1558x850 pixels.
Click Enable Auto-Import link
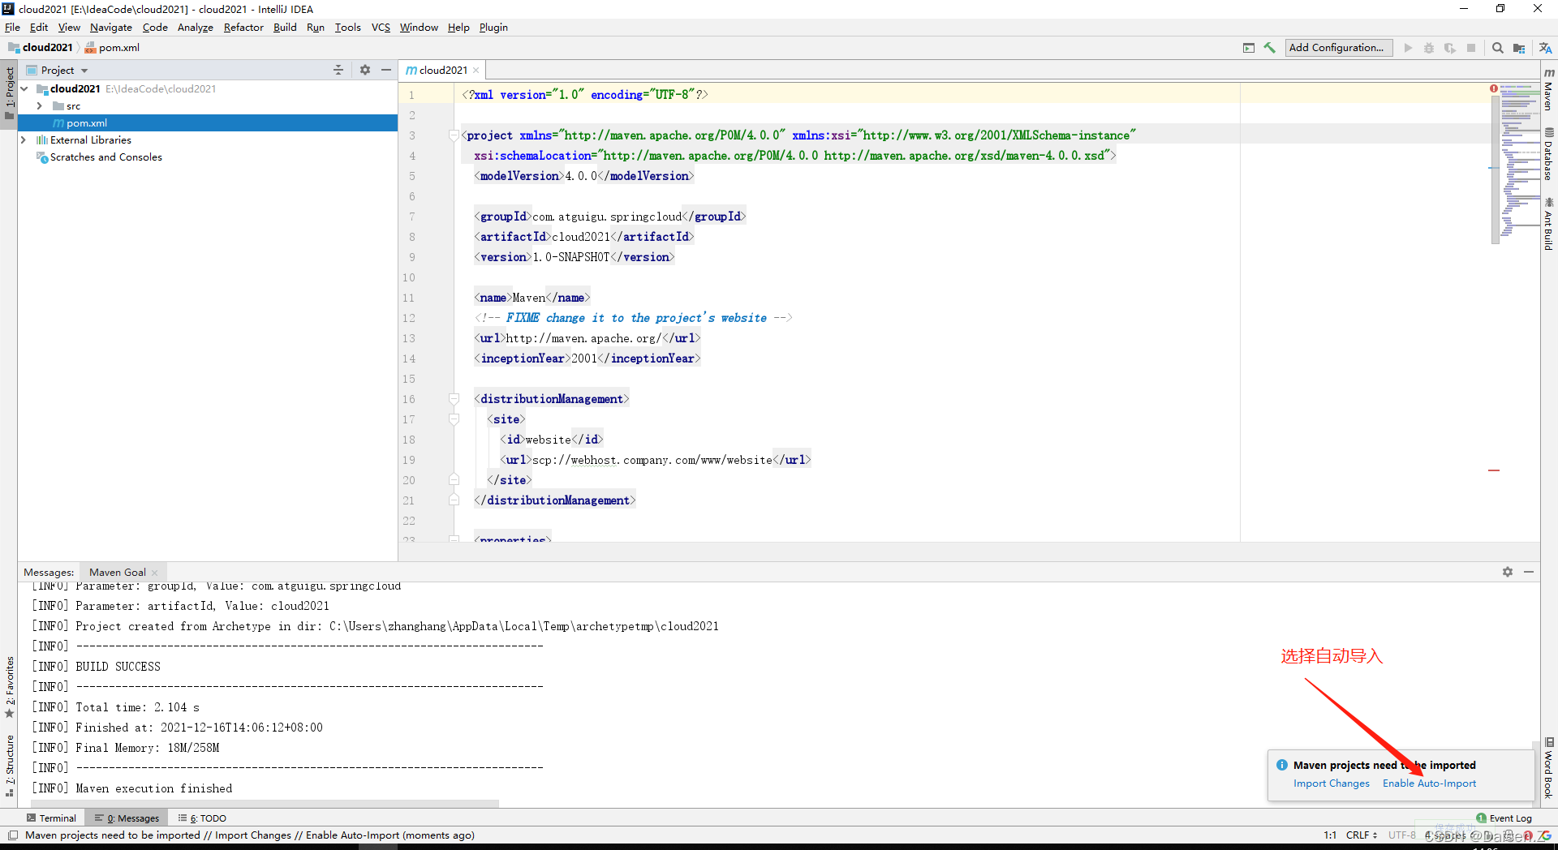click(1429, 783)
